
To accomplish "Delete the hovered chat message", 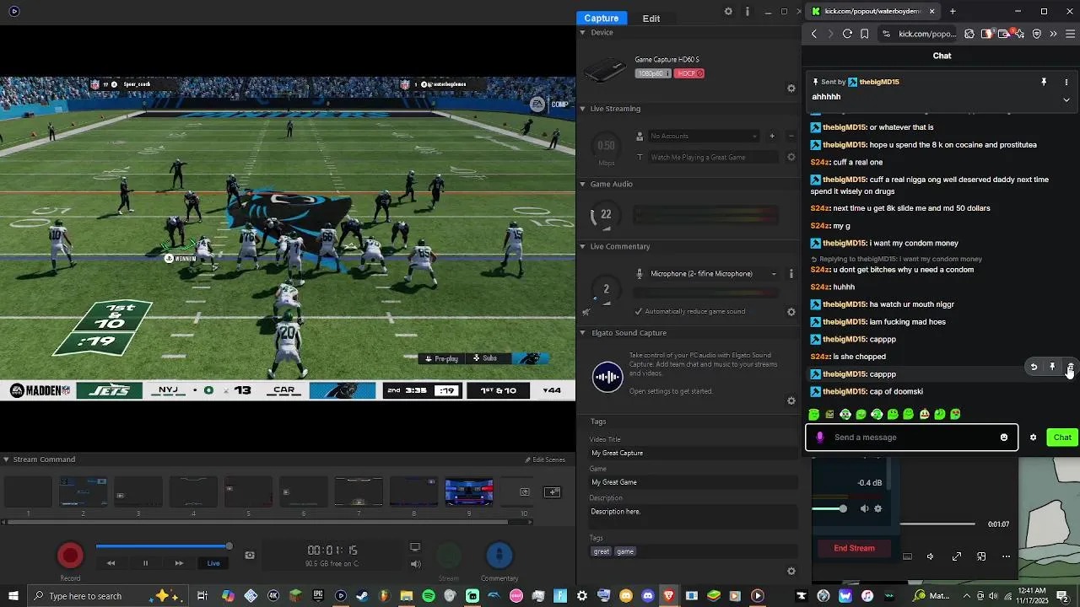I will 1071,368.
